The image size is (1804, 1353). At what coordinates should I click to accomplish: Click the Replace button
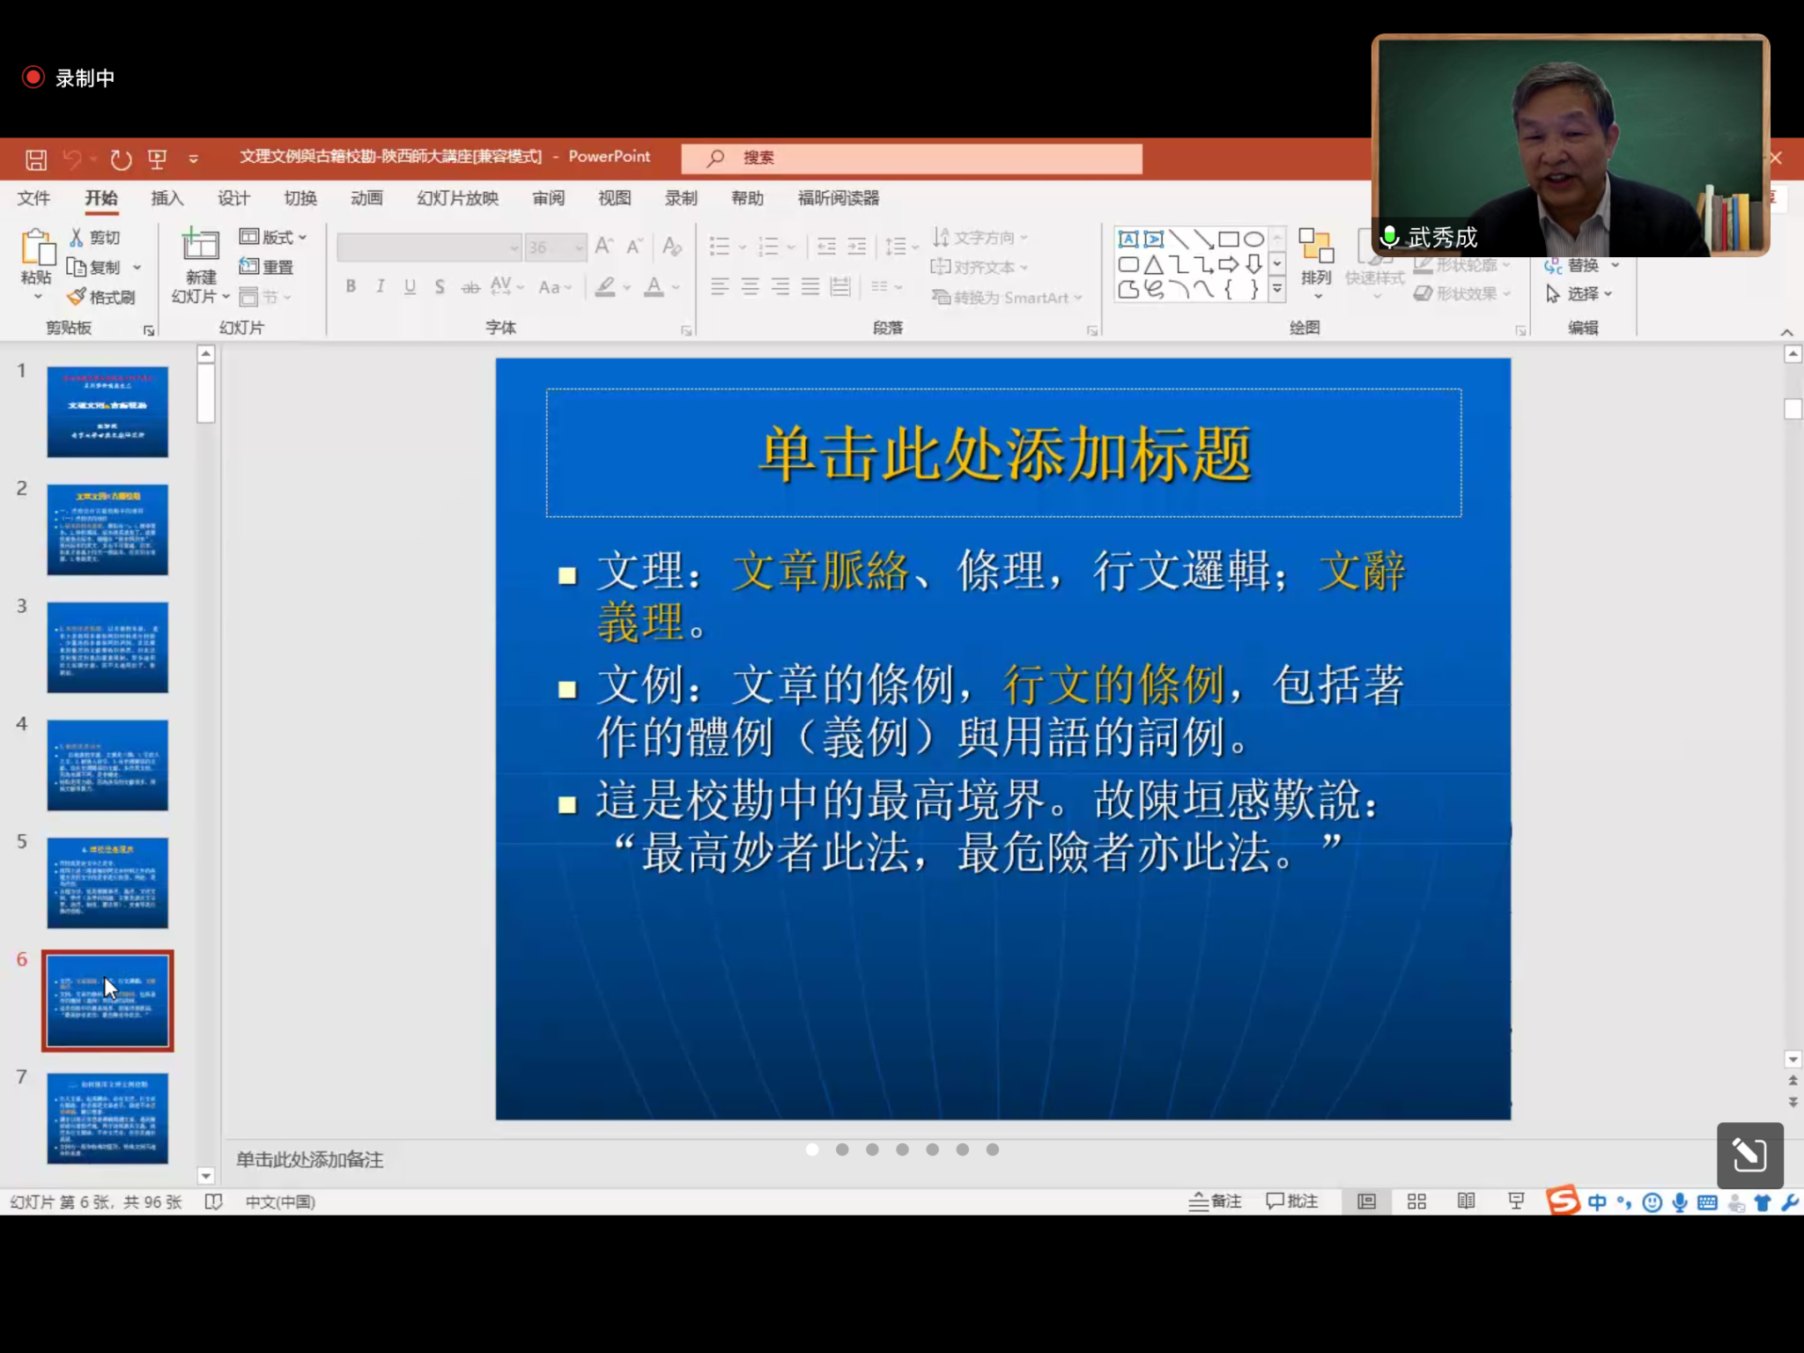[x=1581, y=265]
